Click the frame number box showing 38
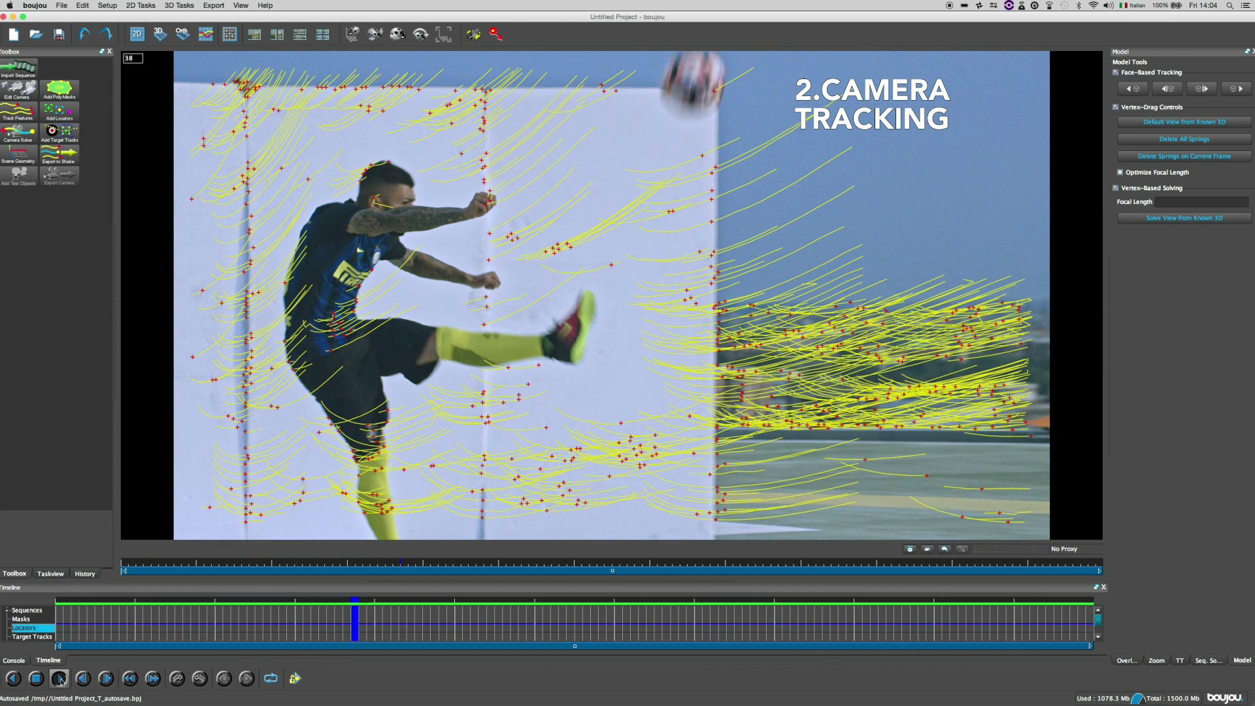Viewport: 1255px width, 706px height. coord(133,58)
